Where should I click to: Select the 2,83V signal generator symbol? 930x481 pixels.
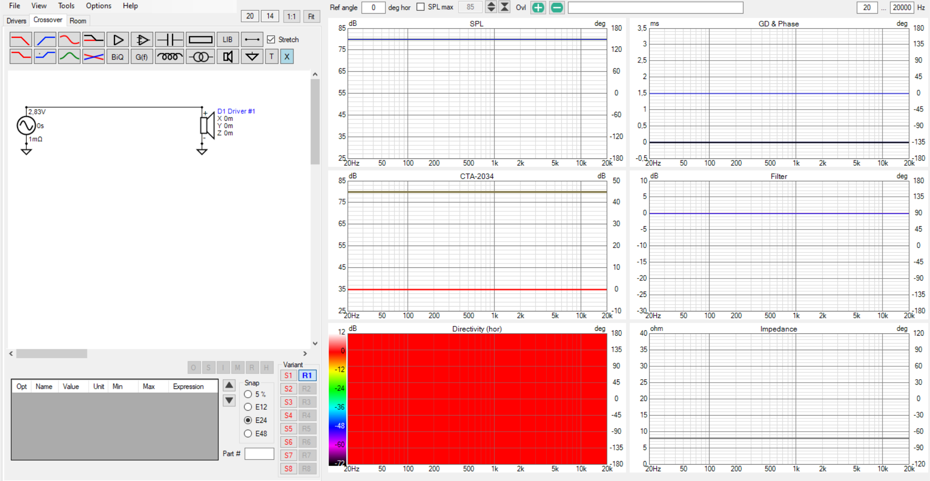[26, 125]
